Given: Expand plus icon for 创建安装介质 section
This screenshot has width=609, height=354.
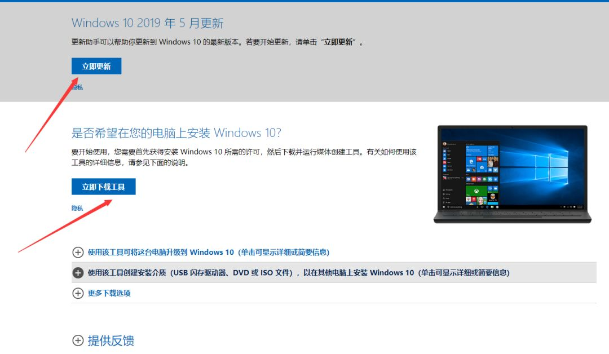Looking at the screenshot, I should pos(78,273).
